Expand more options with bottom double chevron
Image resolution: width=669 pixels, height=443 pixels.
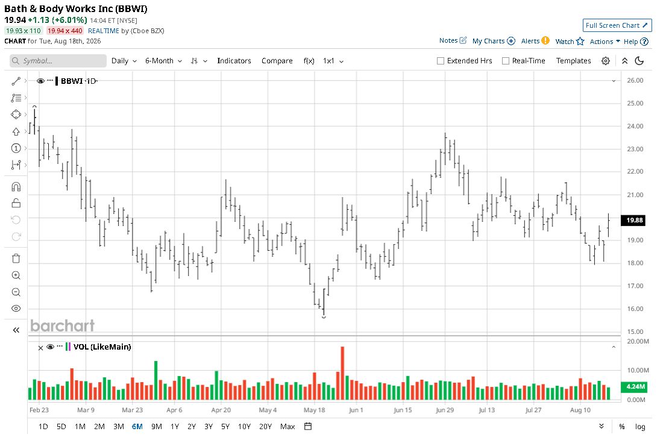(601, 426)
